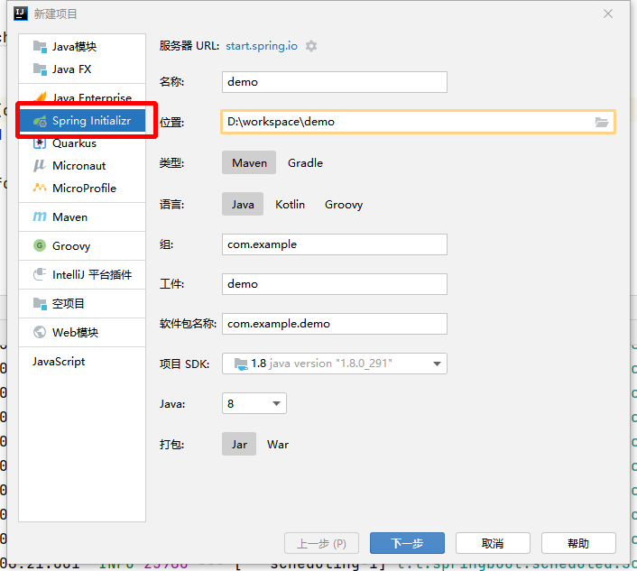Choose Kotlin as the language
The width and height of the screenshot is (637, 571).
click(290, 204)
